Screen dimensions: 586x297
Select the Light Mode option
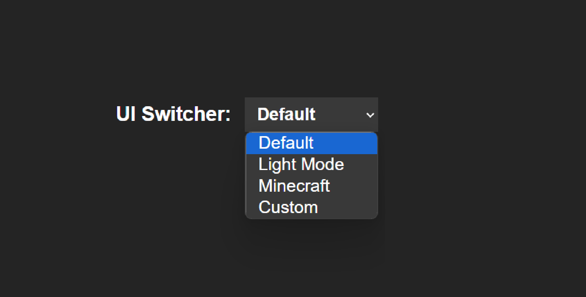coord(301,165)
